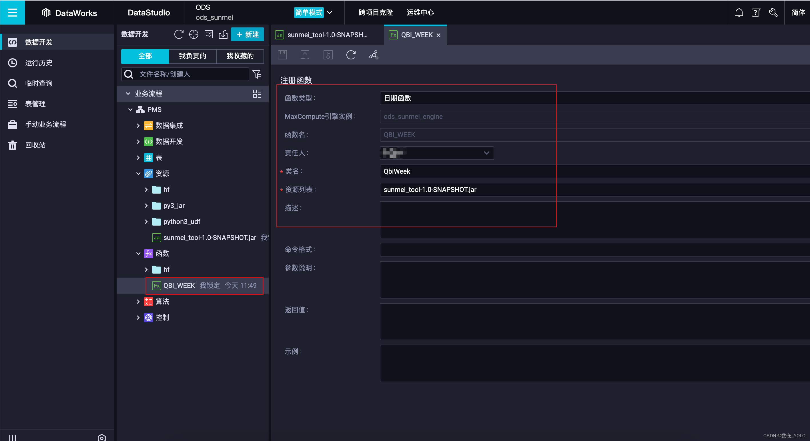
Task: Edit the 类名 QbiWeek field
Action: pos(594,171)
